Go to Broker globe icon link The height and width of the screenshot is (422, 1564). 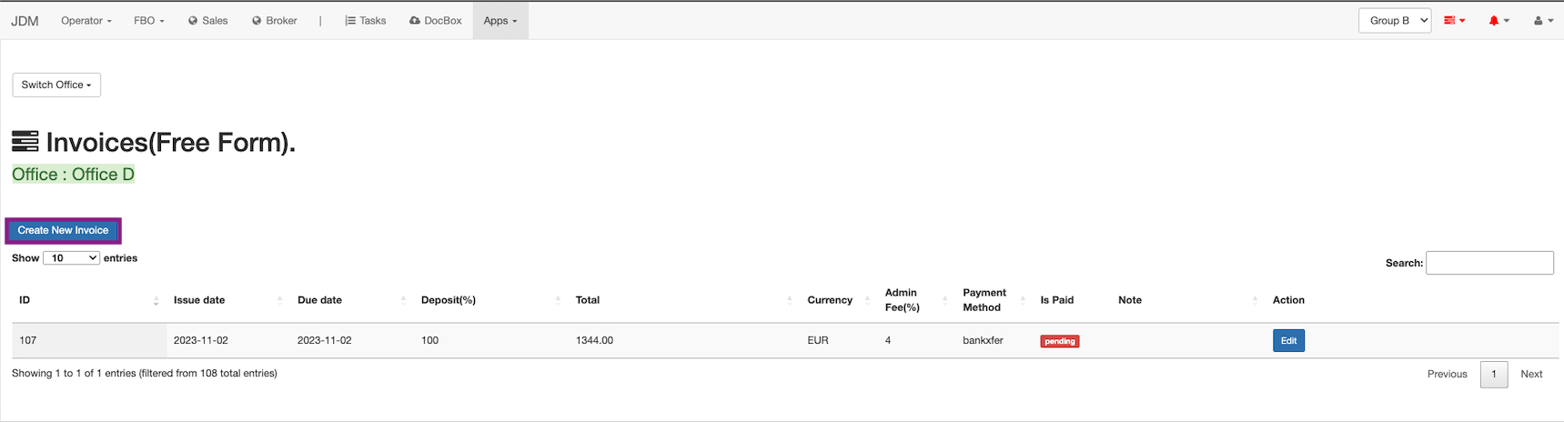(x=274, y=21)
